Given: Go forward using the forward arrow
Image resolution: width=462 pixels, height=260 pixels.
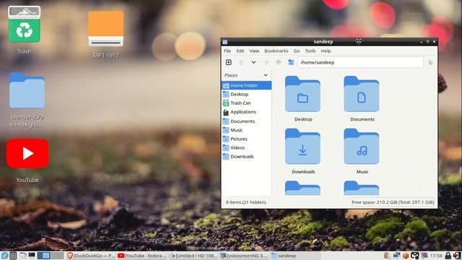Looking at the screenshot, I should tap(266, 62).
